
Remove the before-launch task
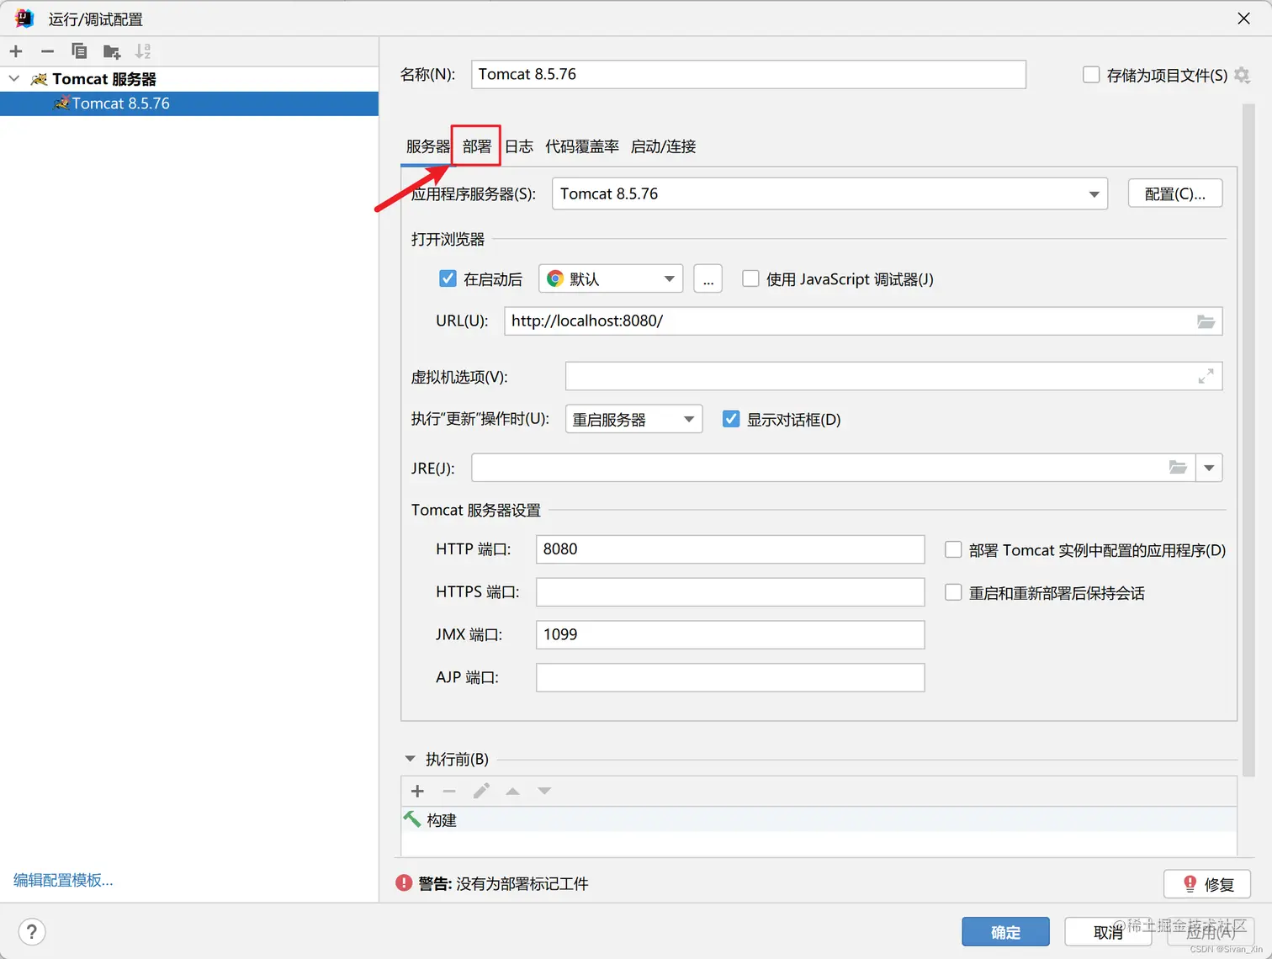point(449,791)
